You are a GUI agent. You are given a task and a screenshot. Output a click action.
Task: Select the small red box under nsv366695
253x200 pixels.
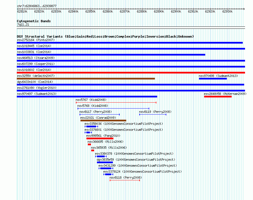tap(89, 144)
